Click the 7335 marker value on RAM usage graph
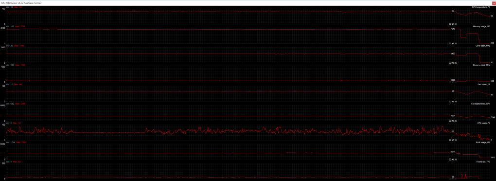The image size is (496, 181). pos(453,152)
